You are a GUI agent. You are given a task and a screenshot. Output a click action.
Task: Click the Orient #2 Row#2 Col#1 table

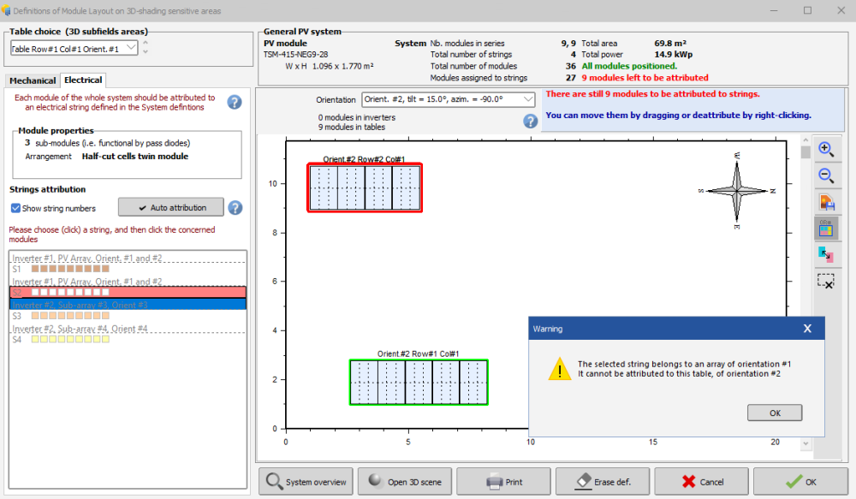click(365, 187)
